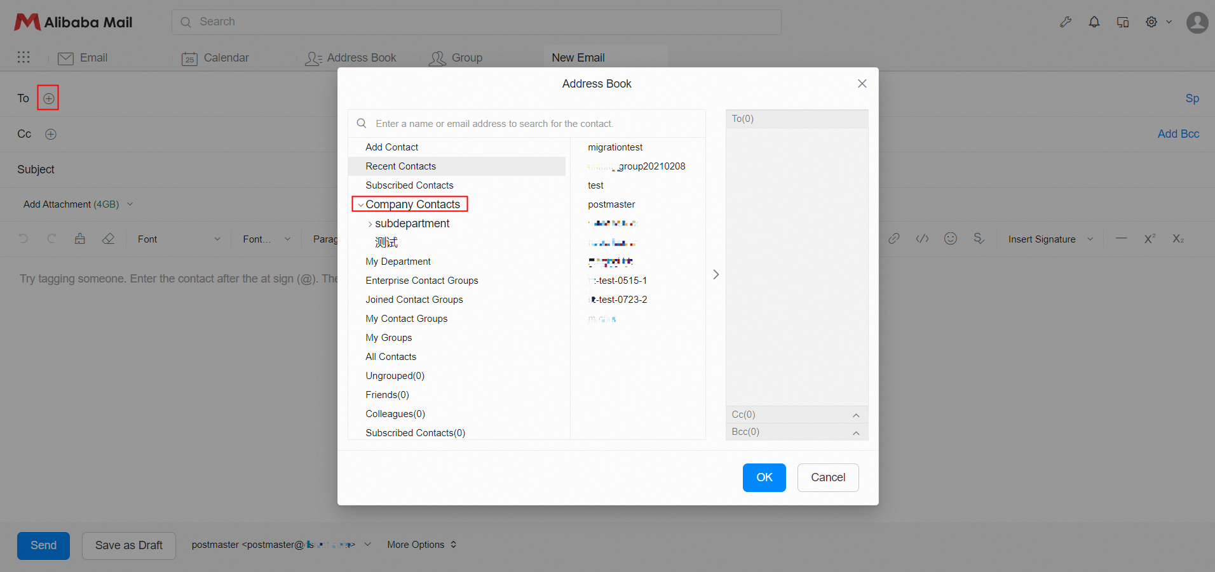Click the contact search field in dialog
This screenshot has height=572, width=1215.
pyautogui.click(x=527, y=124)
